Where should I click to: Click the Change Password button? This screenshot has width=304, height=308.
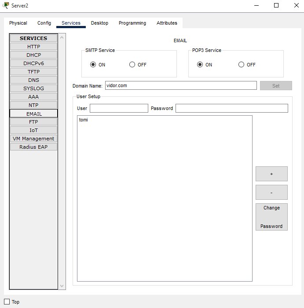pyautogui.click(x=271, y=217)
